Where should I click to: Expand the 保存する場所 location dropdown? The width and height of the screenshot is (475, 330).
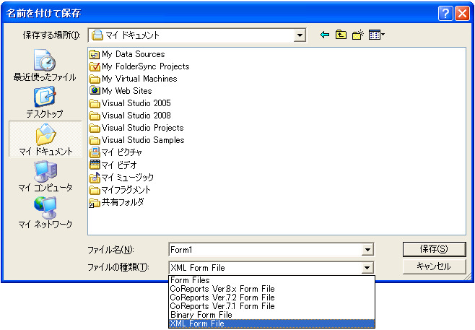click(300, 35)
